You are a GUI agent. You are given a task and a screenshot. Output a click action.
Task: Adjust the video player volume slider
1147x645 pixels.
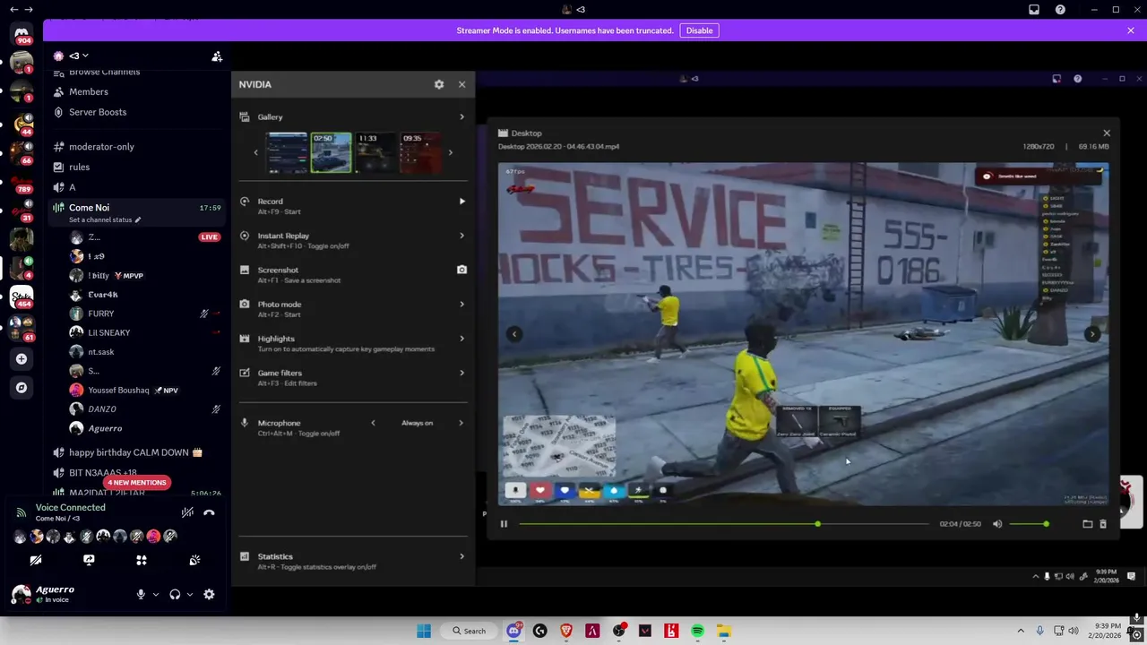tap(1028, 524)
